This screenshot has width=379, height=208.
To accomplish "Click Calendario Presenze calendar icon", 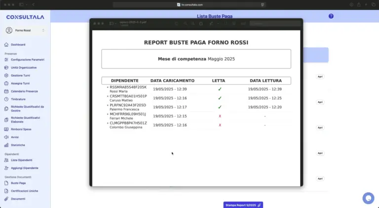I will [x=6, y=91].
